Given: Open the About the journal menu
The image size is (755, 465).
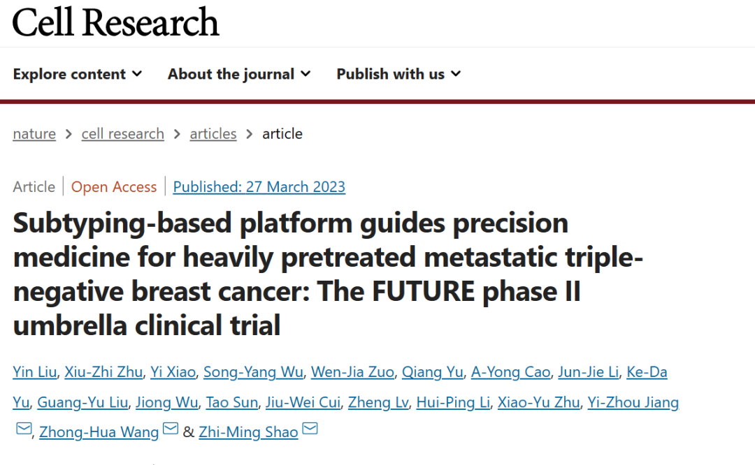Looking at the screenshot, I should (x=239, y=74).
